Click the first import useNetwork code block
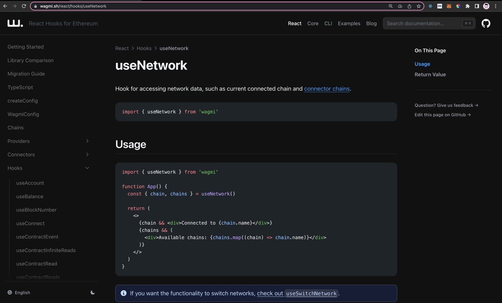The image size is (502, 303). [256, 112]
